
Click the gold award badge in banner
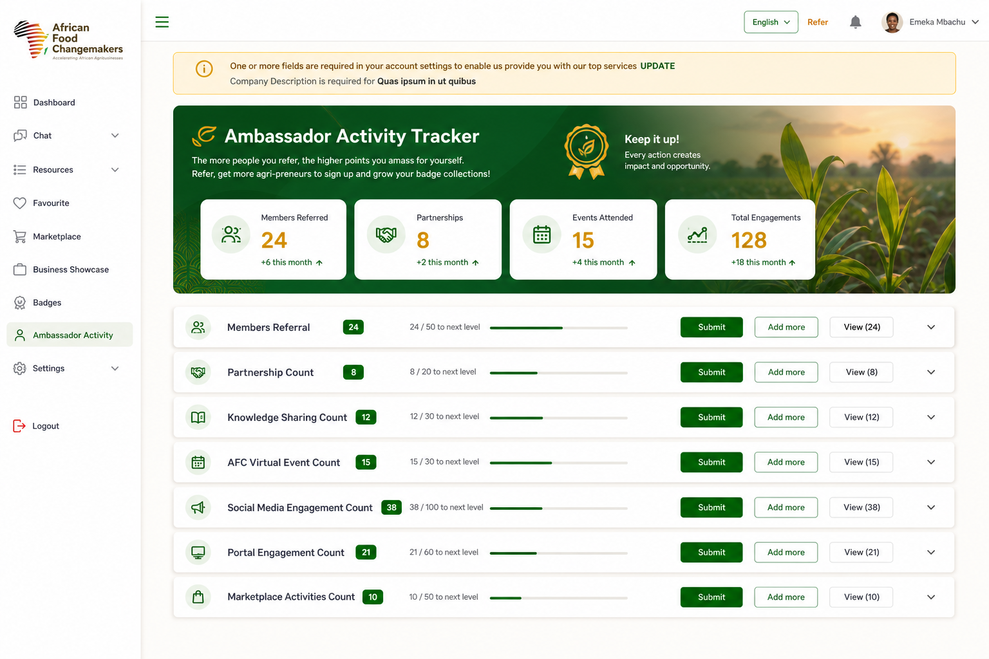click(x=587, y=151)
